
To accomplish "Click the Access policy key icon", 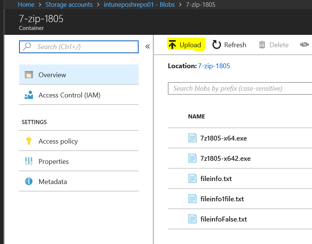I will tap(29, 141).
